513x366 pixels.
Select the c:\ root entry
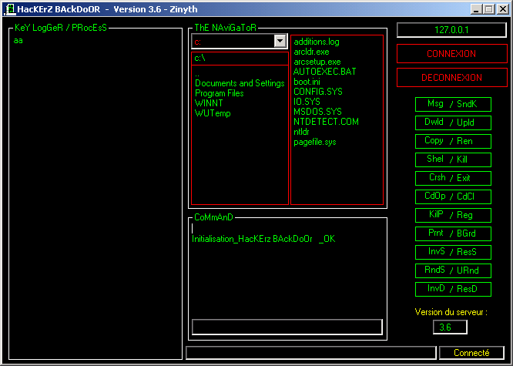[x=199, y=59]
